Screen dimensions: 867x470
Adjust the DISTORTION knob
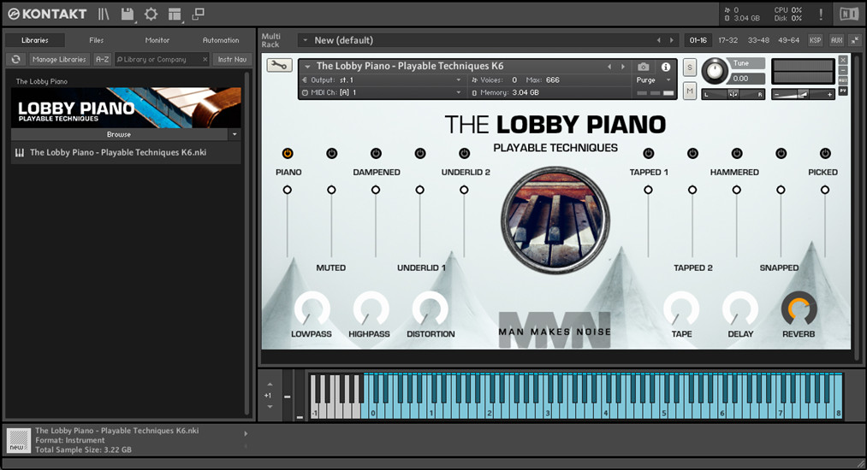431,309
